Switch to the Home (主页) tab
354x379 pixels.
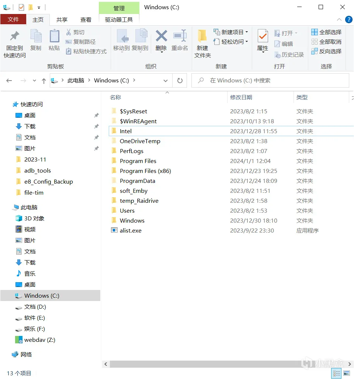coord(38,20)
